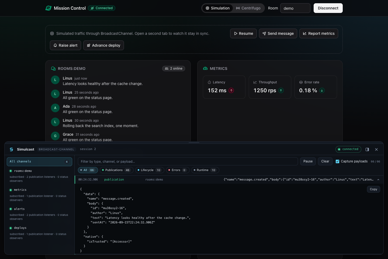Click the 2 online badge
The height and width of the screenshot is (259, 388).
(x=174, y=69)
